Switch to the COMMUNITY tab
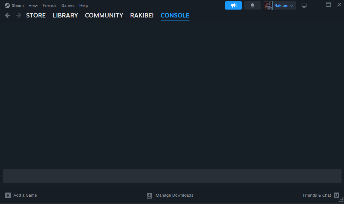The height and width of the screenshot is (204, 344). (104, 16)
